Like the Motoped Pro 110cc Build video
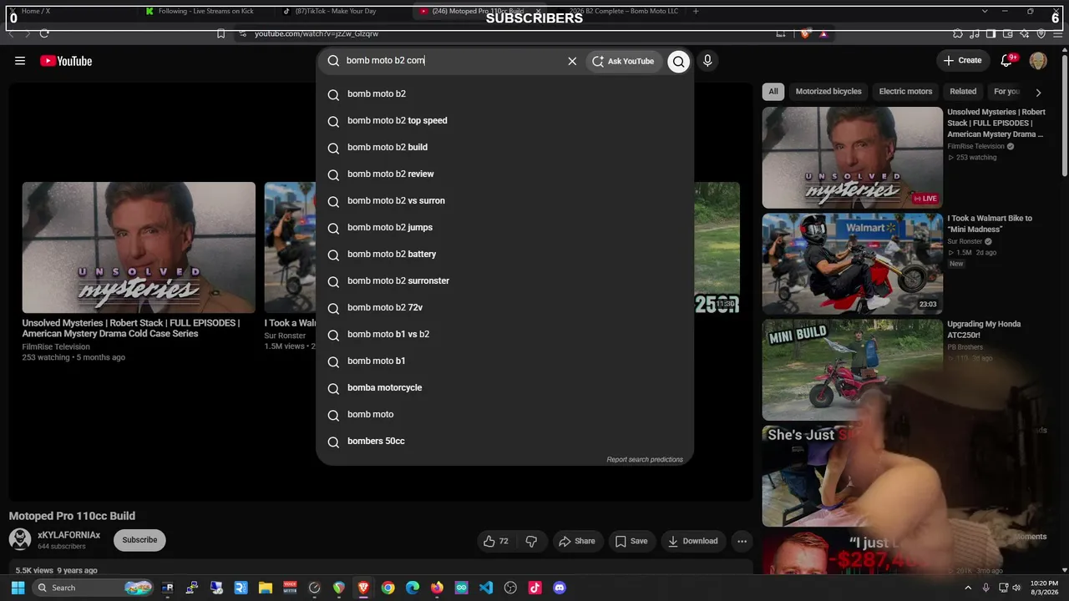 (496, 541)
